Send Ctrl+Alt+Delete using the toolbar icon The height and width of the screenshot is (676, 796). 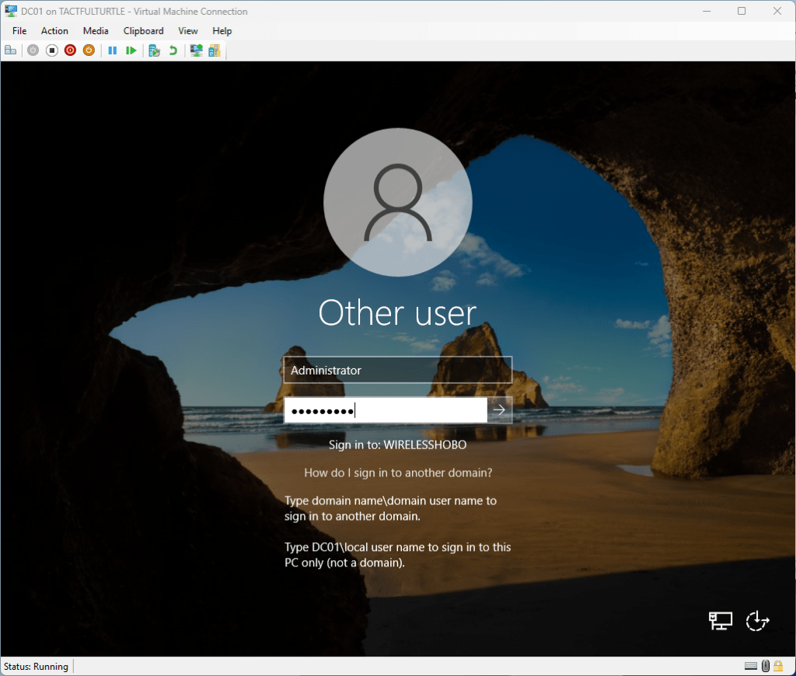[11, 51]
